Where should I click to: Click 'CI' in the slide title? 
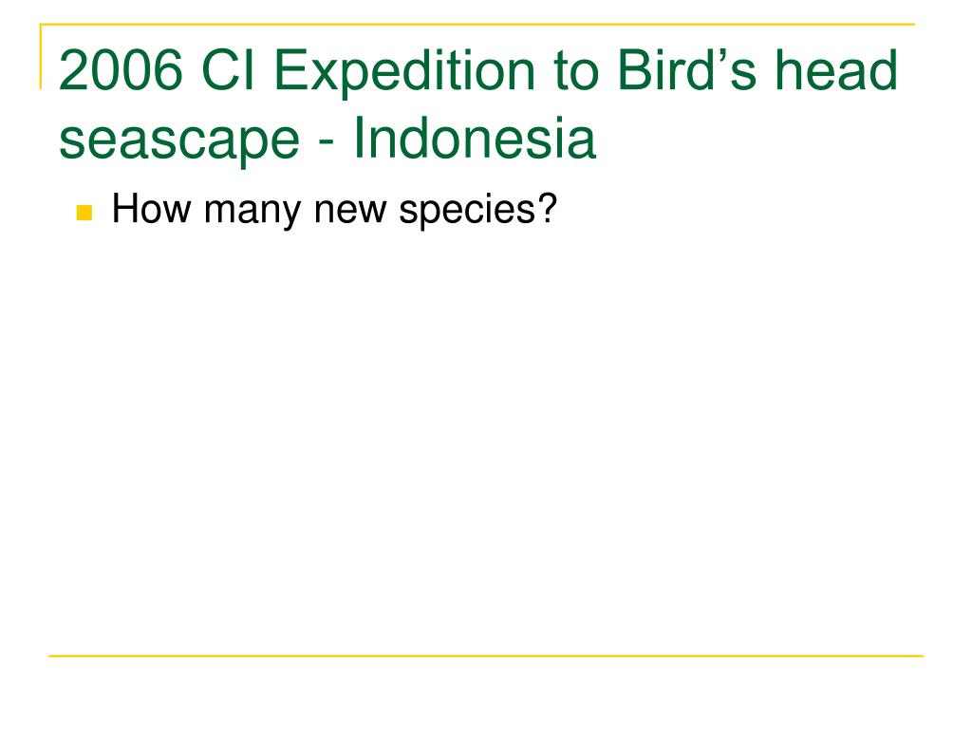[x=228, y=70]
